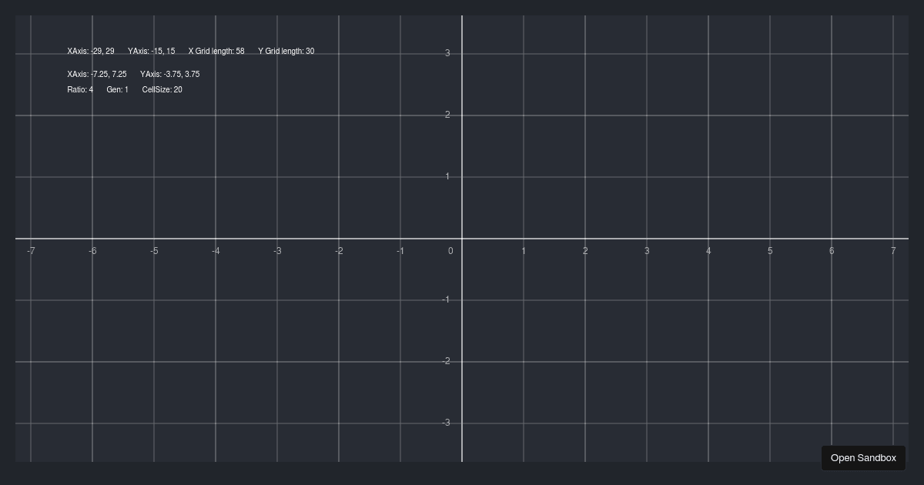The width and height of the screenshot is (924, 485).
Task: Click the YAxis: -15, 15 label
Action: point(152,51)
